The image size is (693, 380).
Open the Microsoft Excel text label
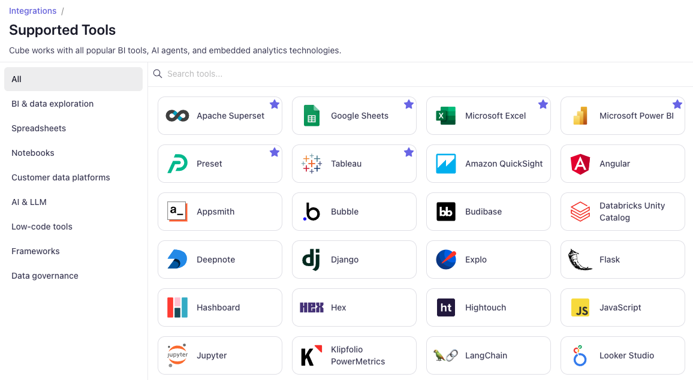(495, 116)
